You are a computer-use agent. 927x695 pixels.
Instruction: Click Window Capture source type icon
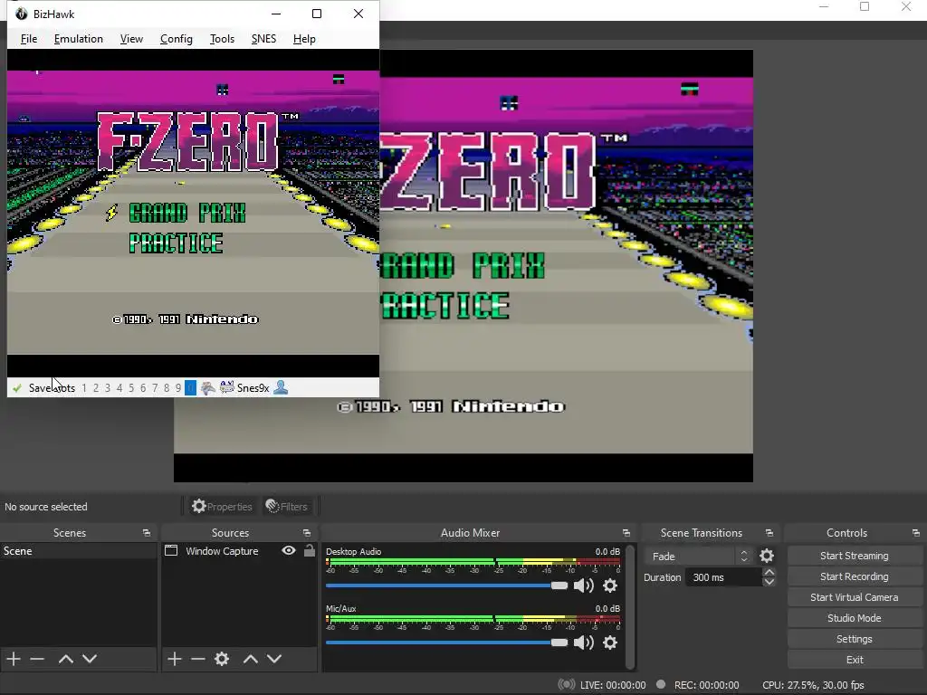171,550
